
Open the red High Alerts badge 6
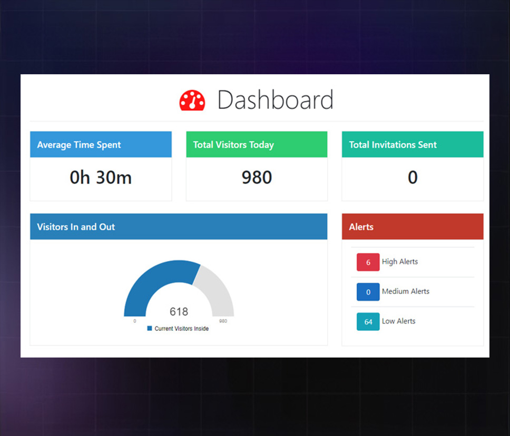pos(368,262)
